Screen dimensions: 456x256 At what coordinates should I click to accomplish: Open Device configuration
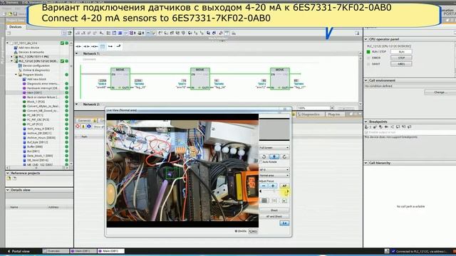36,65
